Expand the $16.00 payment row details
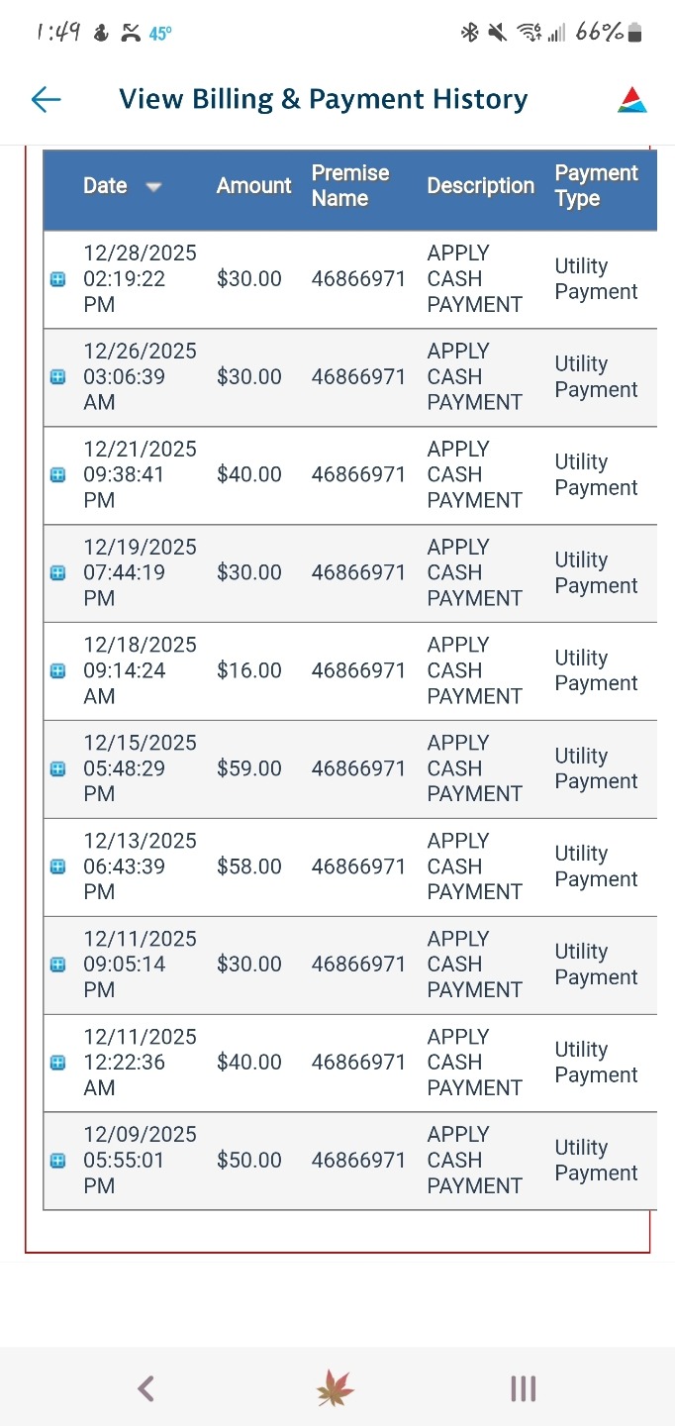Viewport: 675px width, 1426px height. (57, 670)
